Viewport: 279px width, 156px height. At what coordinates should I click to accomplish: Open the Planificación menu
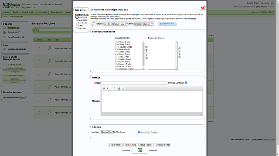click(28, 13)
